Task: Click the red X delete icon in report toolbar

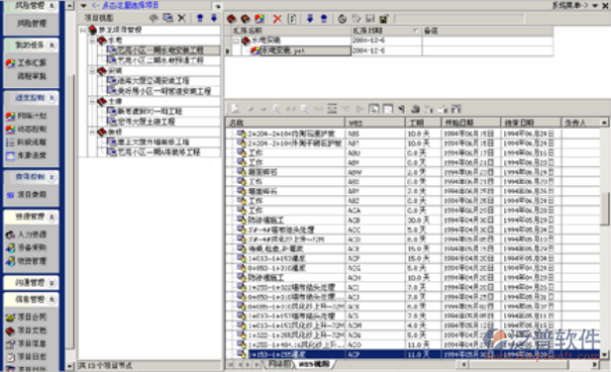Action: (x=277, y=19)
